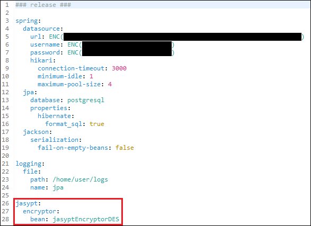Click the 'jackson' key
This screenshot has height=226, width=311.
point(35,132)
